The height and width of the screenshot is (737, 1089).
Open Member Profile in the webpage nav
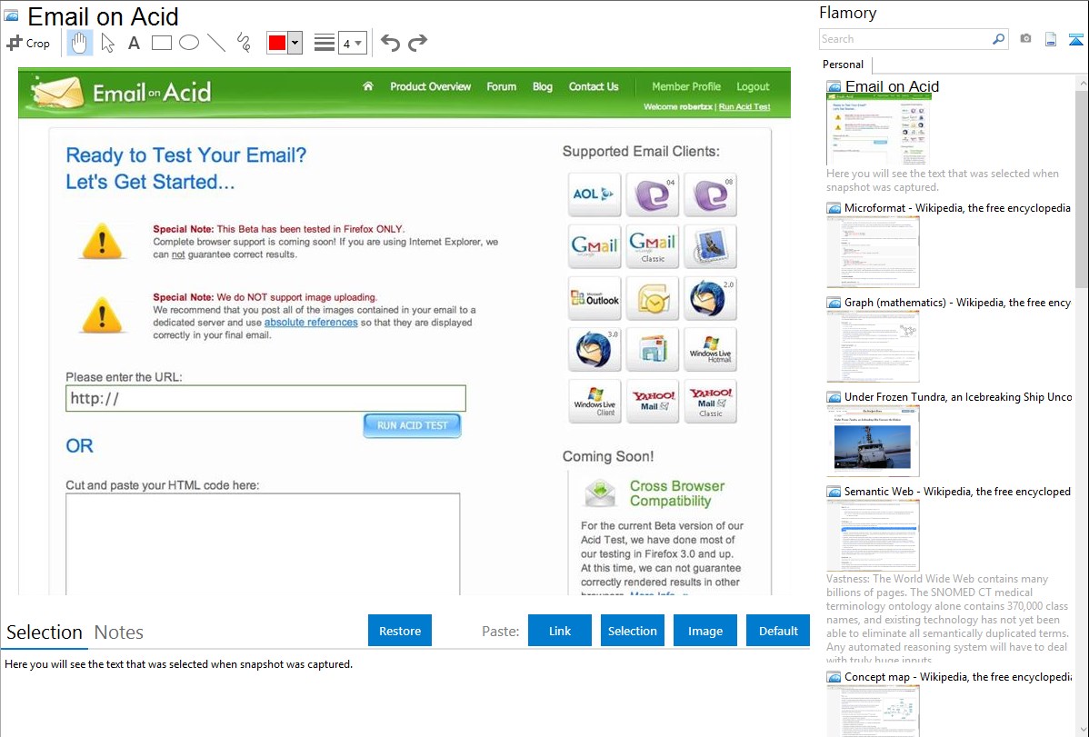[x=686, y=86]
